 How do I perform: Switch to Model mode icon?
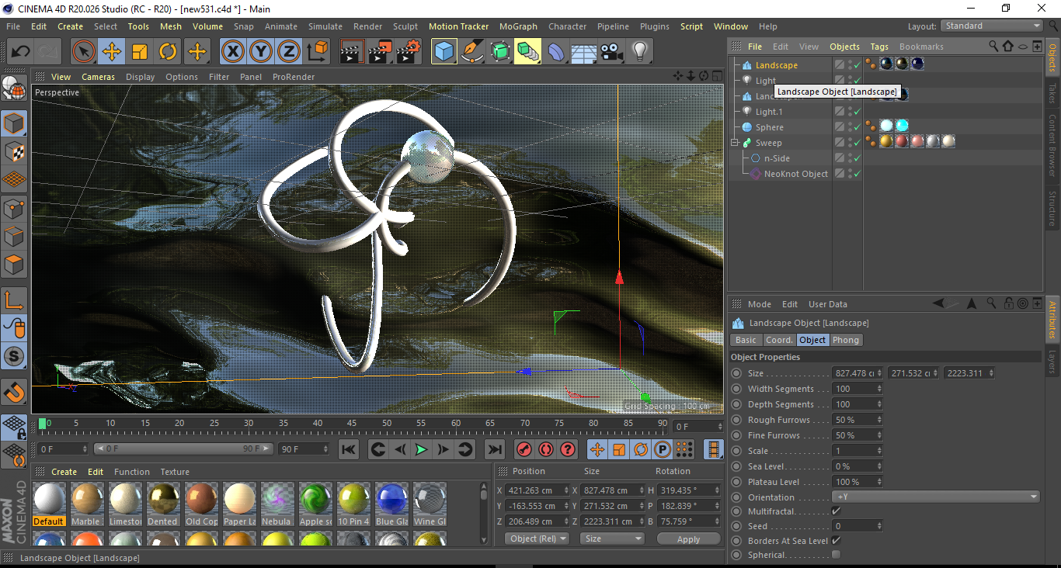(15, 124)
